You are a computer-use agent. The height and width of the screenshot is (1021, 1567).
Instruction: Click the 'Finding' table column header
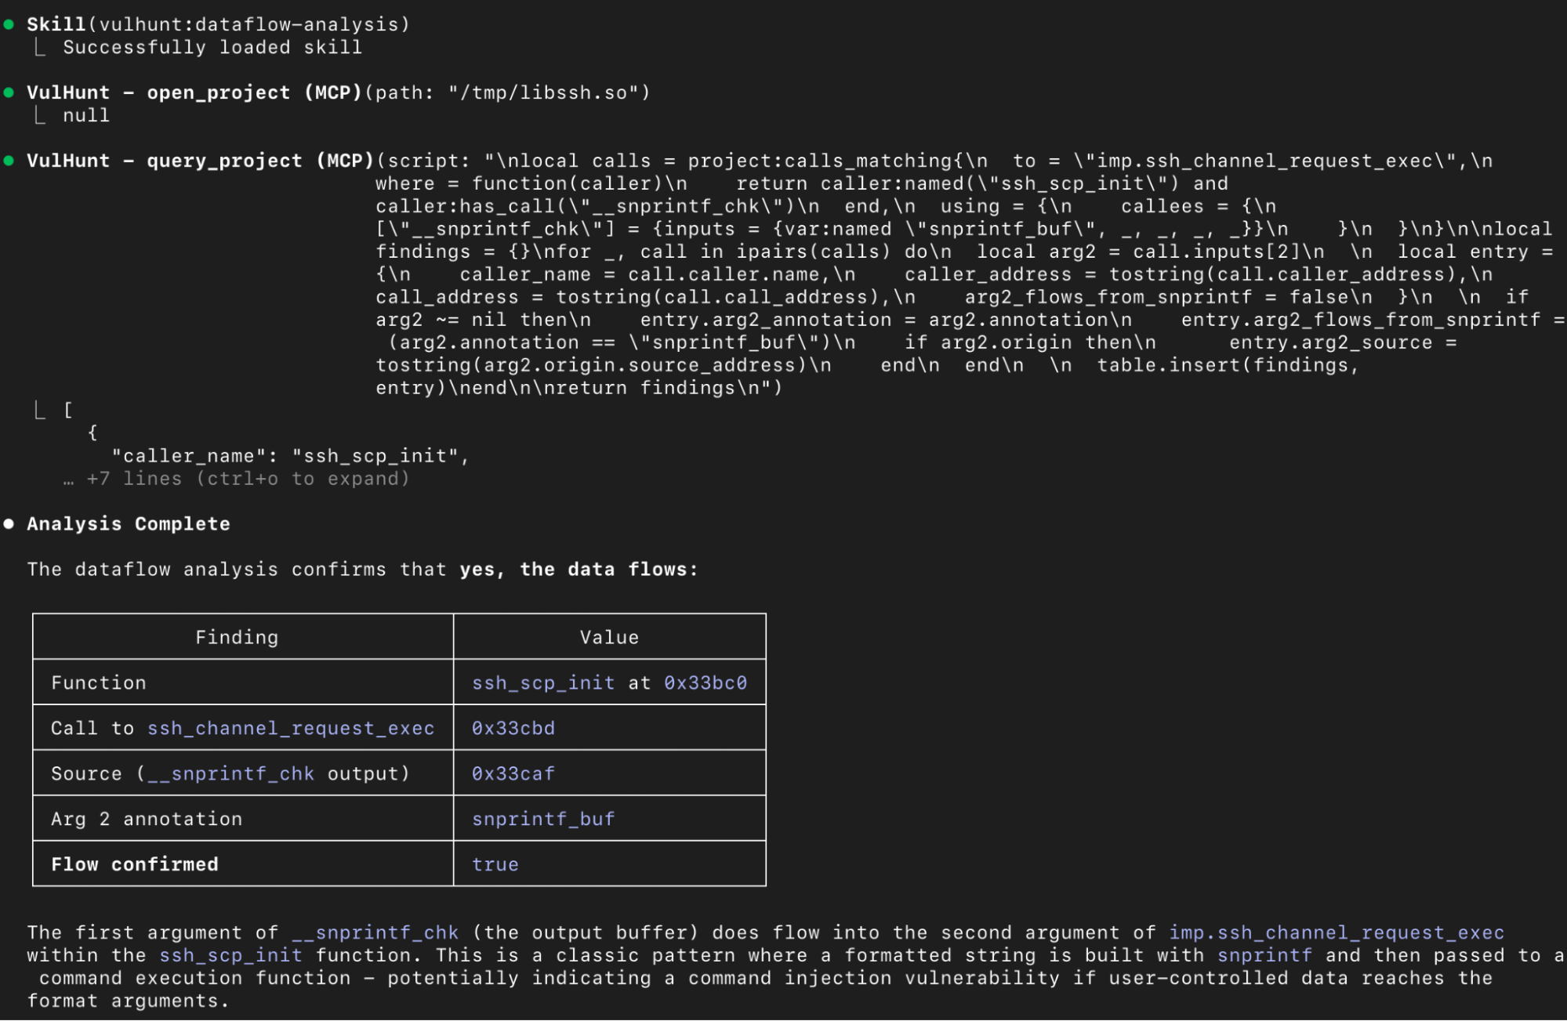coord(237,637)
